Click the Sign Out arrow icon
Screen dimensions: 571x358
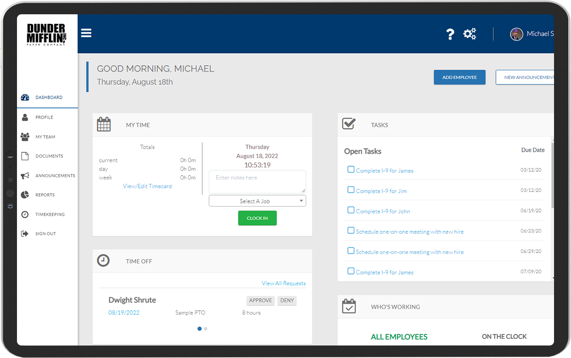click(25, 233)
